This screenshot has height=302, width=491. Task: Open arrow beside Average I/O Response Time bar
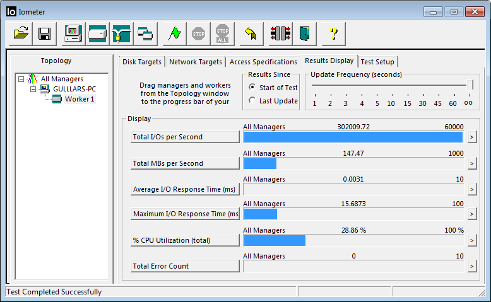click(472, 189)
